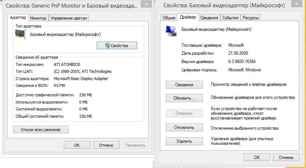Click the Тип ЦАП label

tap(24, 72)
